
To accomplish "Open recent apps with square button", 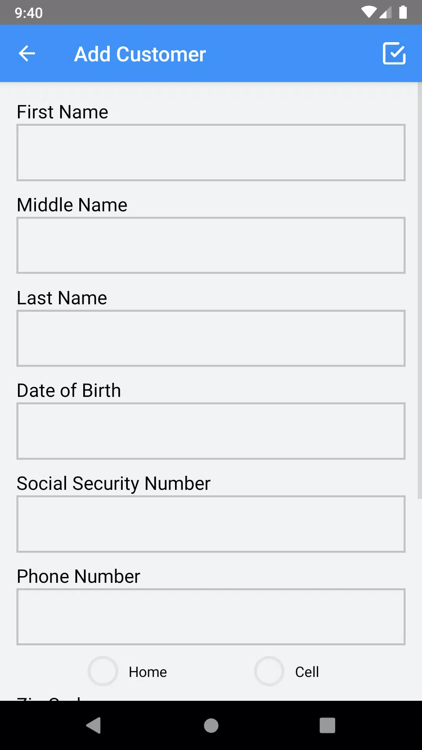I will 327,725.
